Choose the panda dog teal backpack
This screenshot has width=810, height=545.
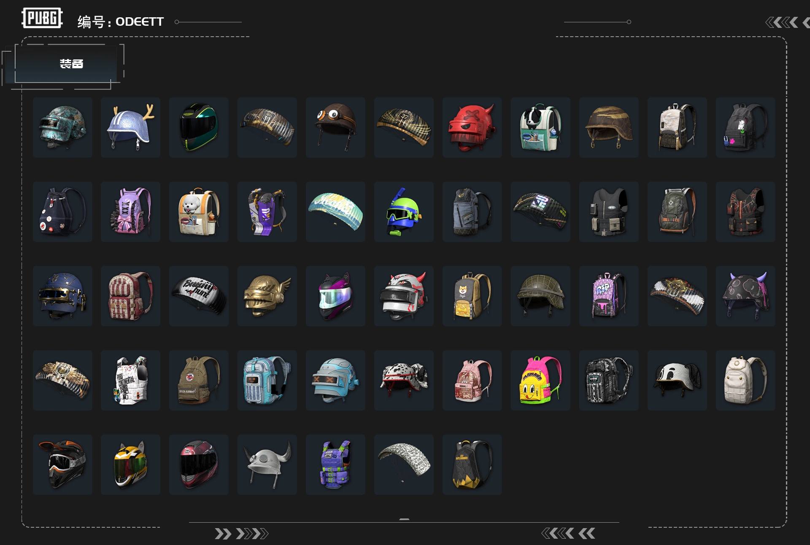pyautogui.click(x=540, y=127)
